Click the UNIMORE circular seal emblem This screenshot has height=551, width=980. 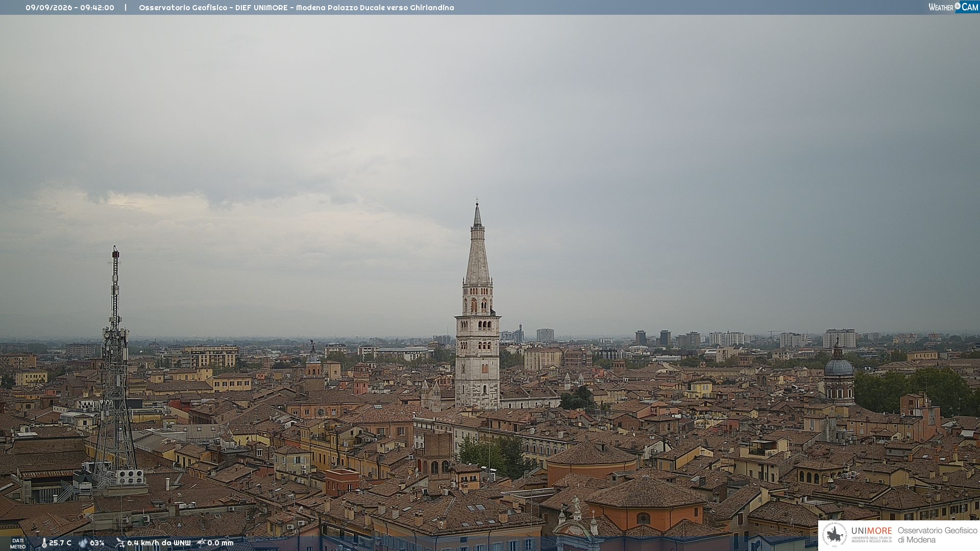click(835, 535)
